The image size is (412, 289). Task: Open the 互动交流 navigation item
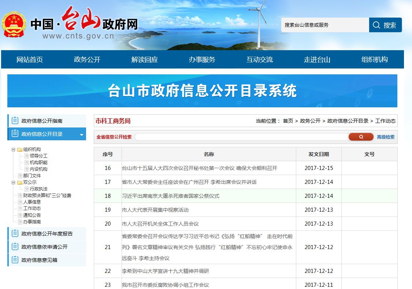pos(259,59)
